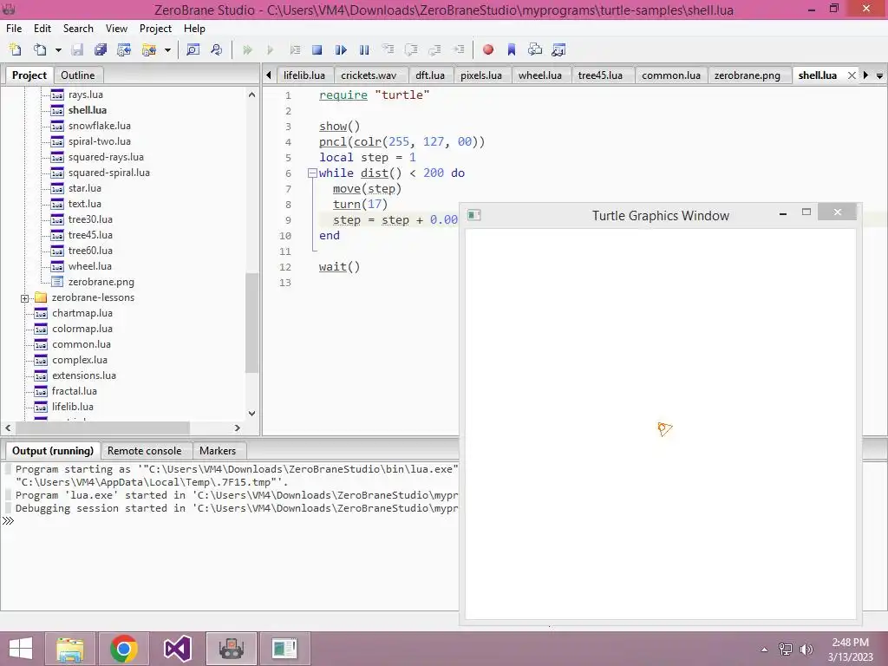Click the Step Out toolbar icon
Screen dimensions: 888x666
pyautogui.click(x=435, y=49)
